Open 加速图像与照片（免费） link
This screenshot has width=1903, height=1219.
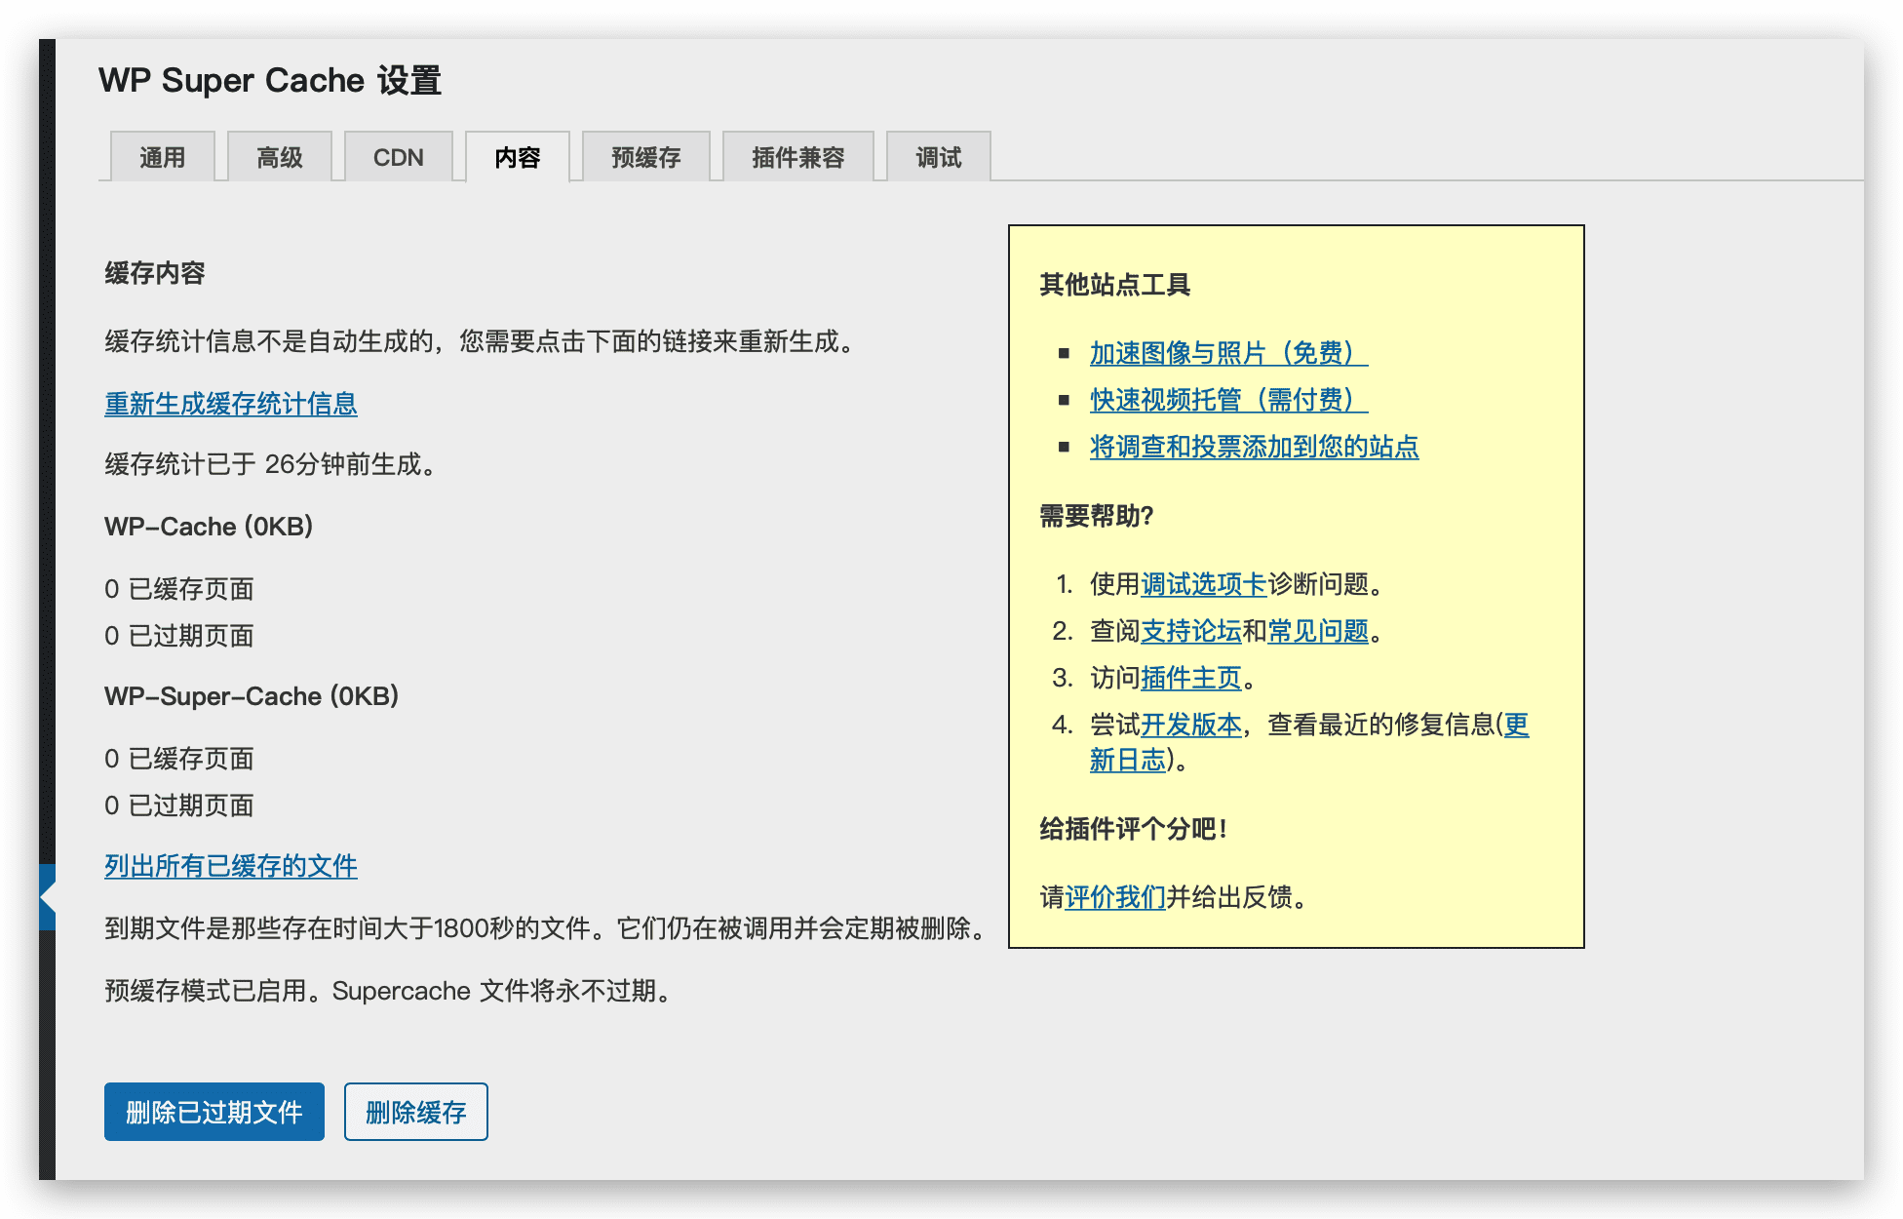click(1228, 353)
